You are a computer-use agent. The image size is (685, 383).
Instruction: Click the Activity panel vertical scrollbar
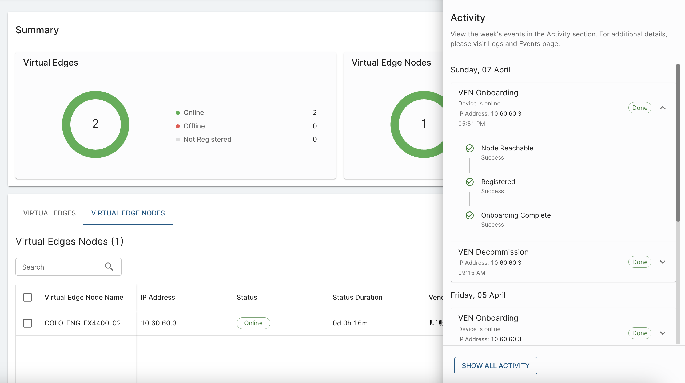point(678,142)
